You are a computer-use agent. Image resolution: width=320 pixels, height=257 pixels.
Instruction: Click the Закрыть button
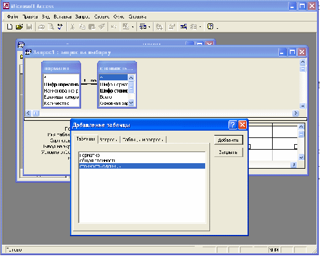(x=228, y=152)
